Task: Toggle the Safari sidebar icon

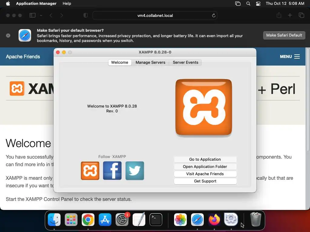Action: pyautogui.click(x=32, y=15)
